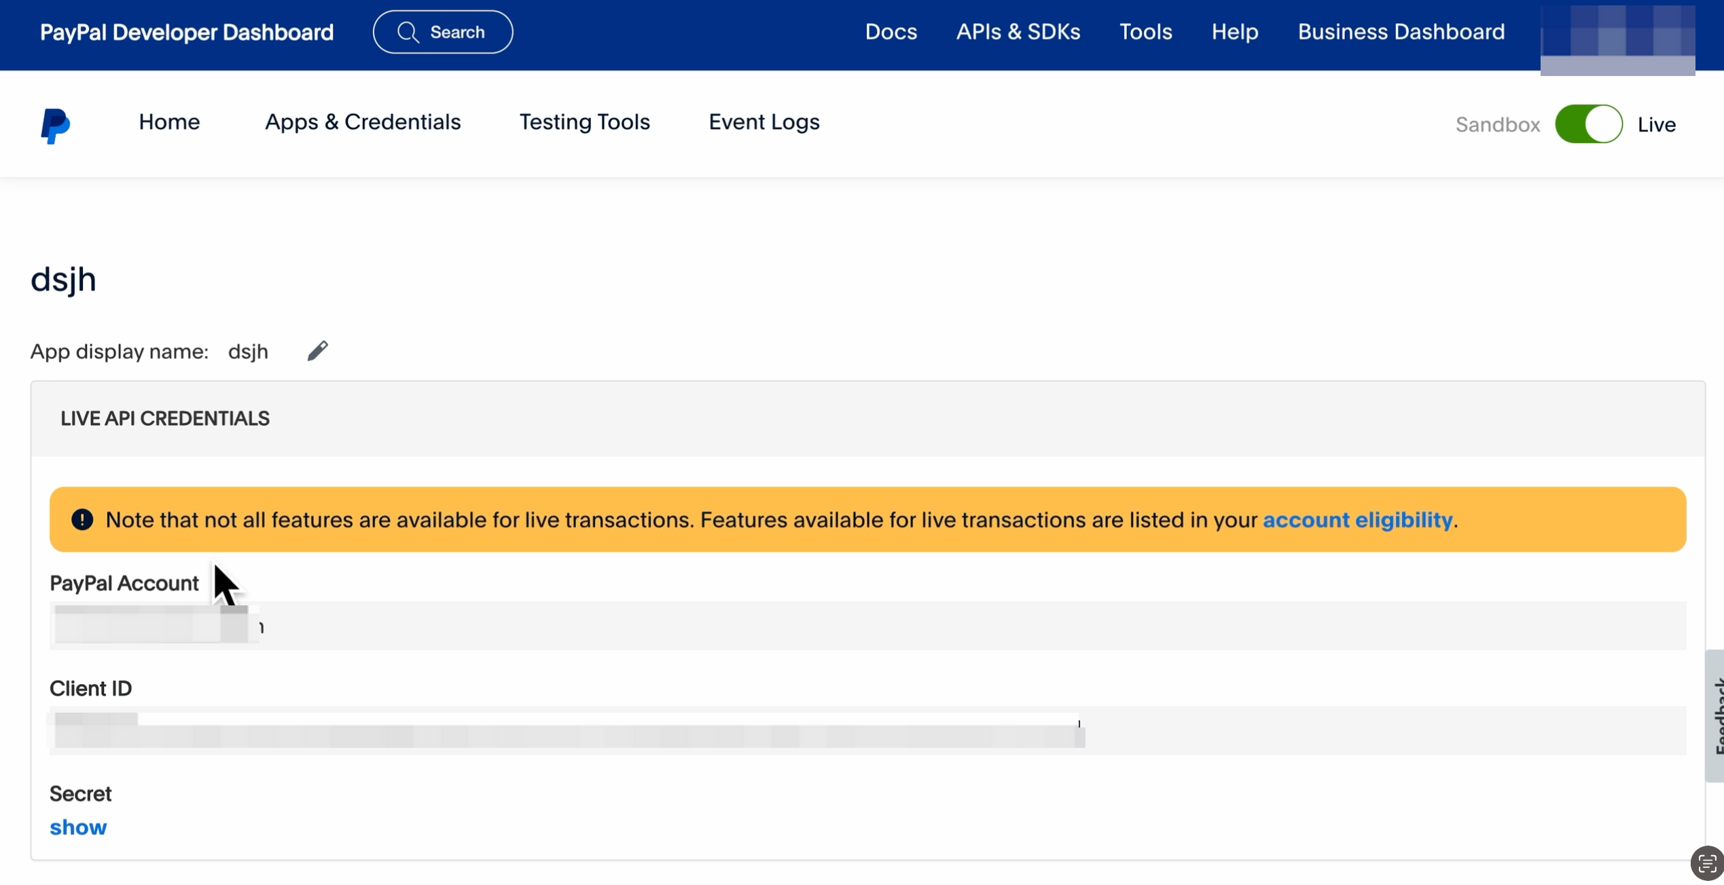
Task: Toggle the Sandbox/Live environment switch
Action: point(1589,124)
